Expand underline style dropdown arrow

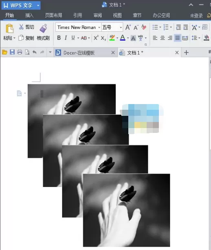coord(78,38)
